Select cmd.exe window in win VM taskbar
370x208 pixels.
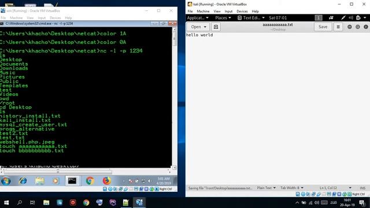point(72,181)
